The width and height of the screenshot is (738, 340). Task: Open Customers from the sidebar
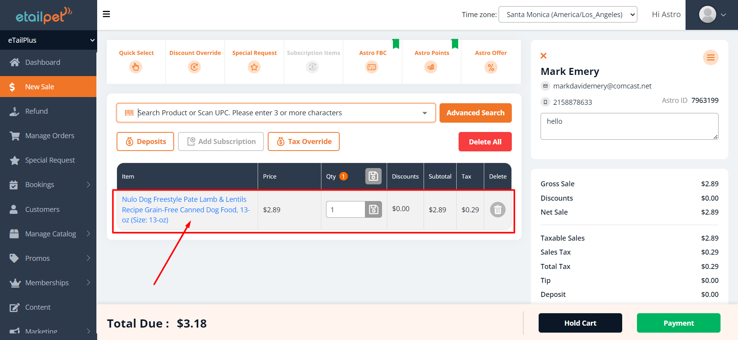click(42, 210)
